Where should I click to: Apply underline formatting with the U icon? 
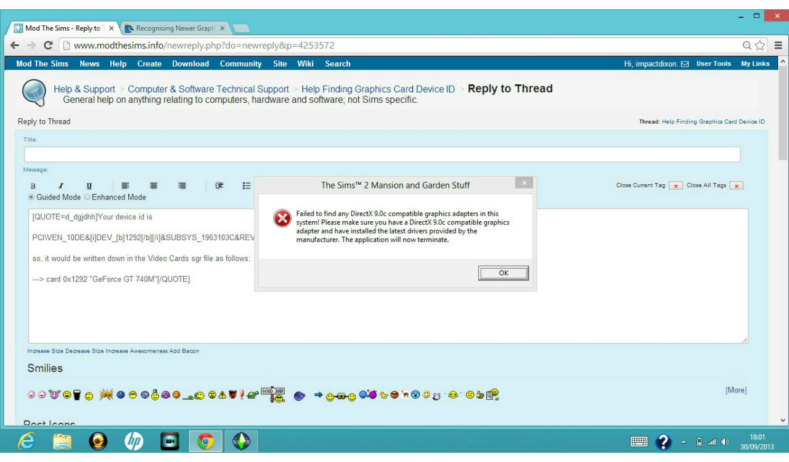point(89,186)
